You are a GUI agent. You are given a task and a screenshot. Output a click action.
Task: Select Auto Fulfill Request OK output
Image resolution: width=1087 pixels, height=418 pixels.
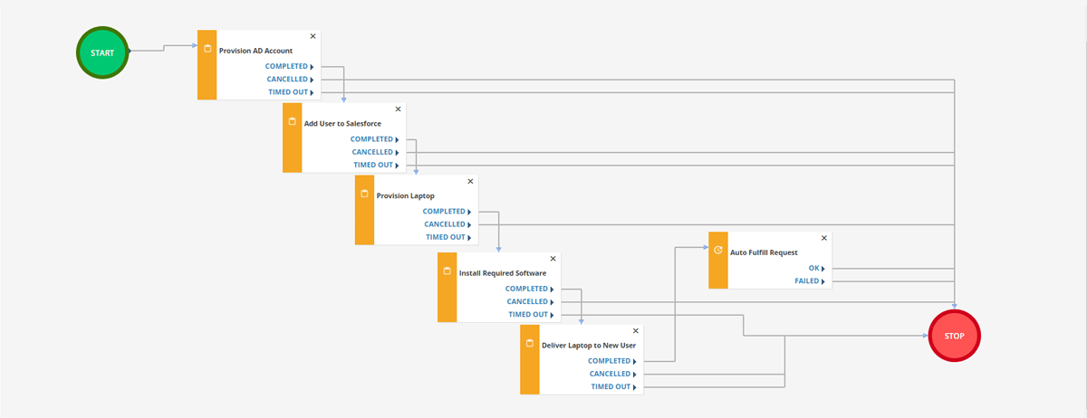point(817,268)
